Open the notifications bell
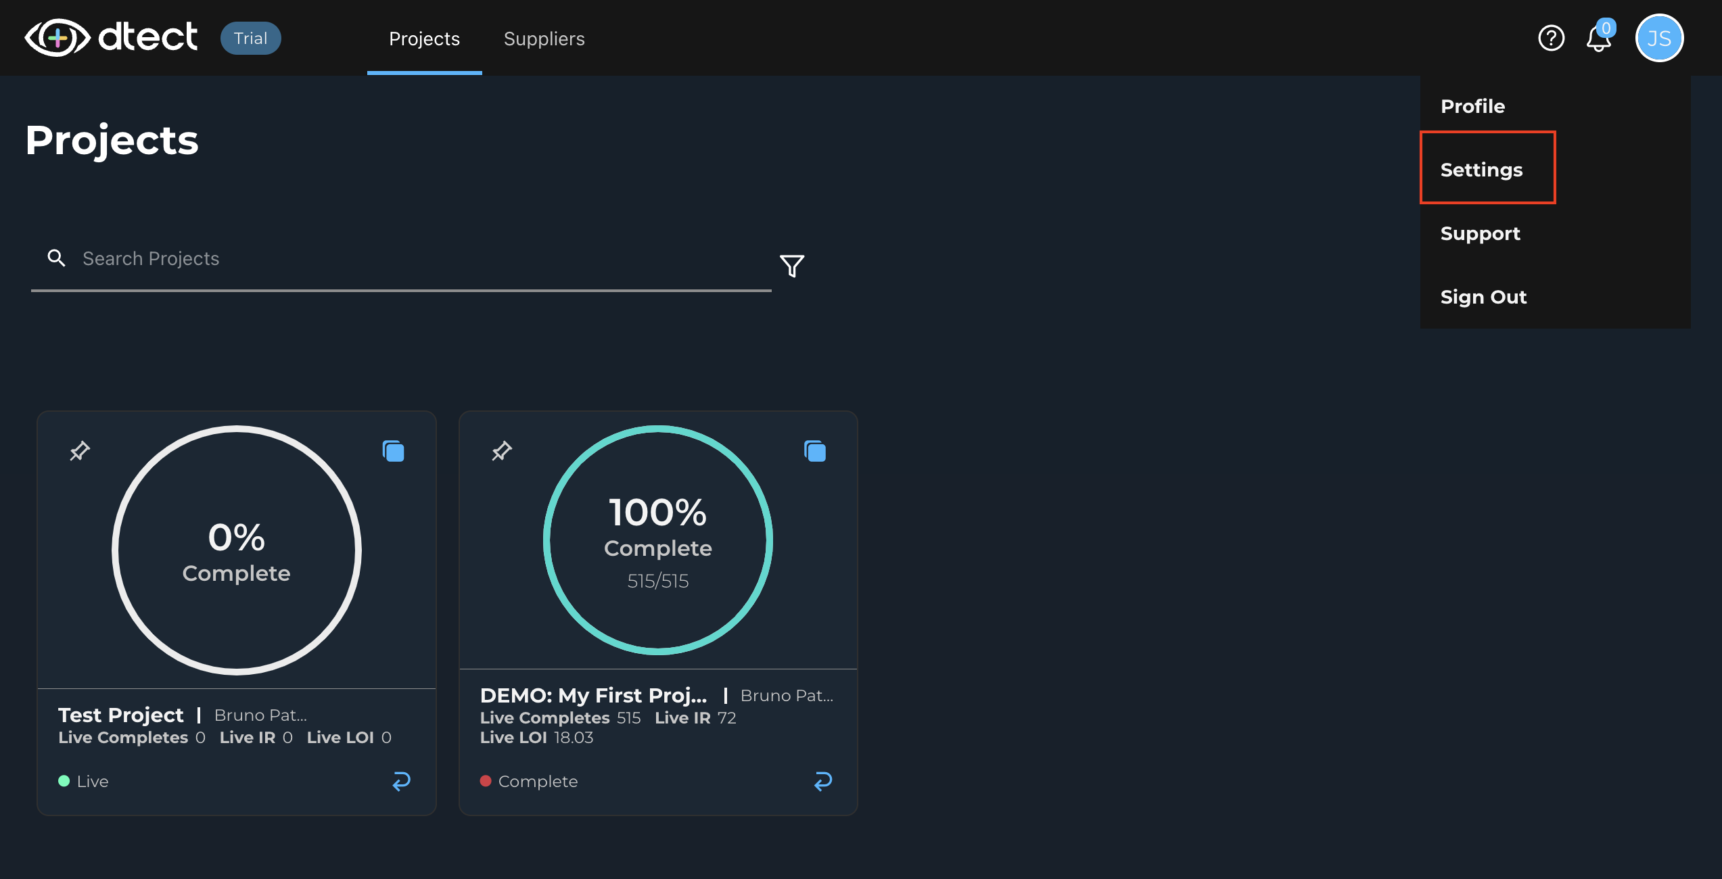The image size is (1722, 879). pos(1598,39)
